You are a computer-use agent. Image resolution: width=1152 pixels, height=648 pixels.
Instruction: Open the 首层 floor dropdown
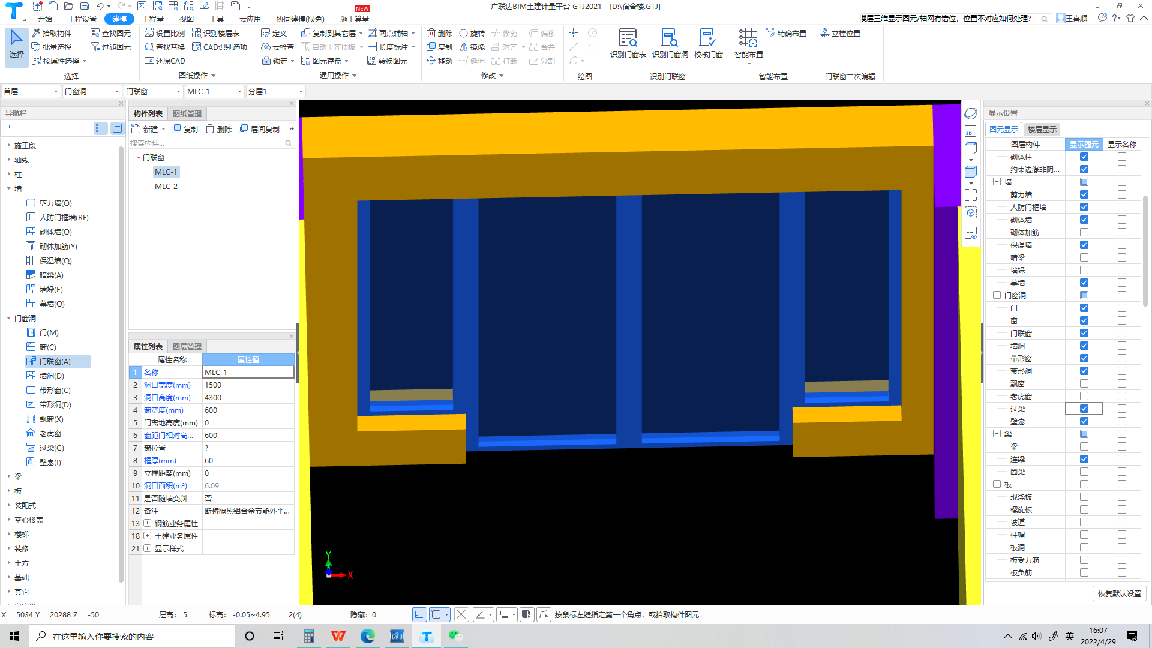coord(31,91)
